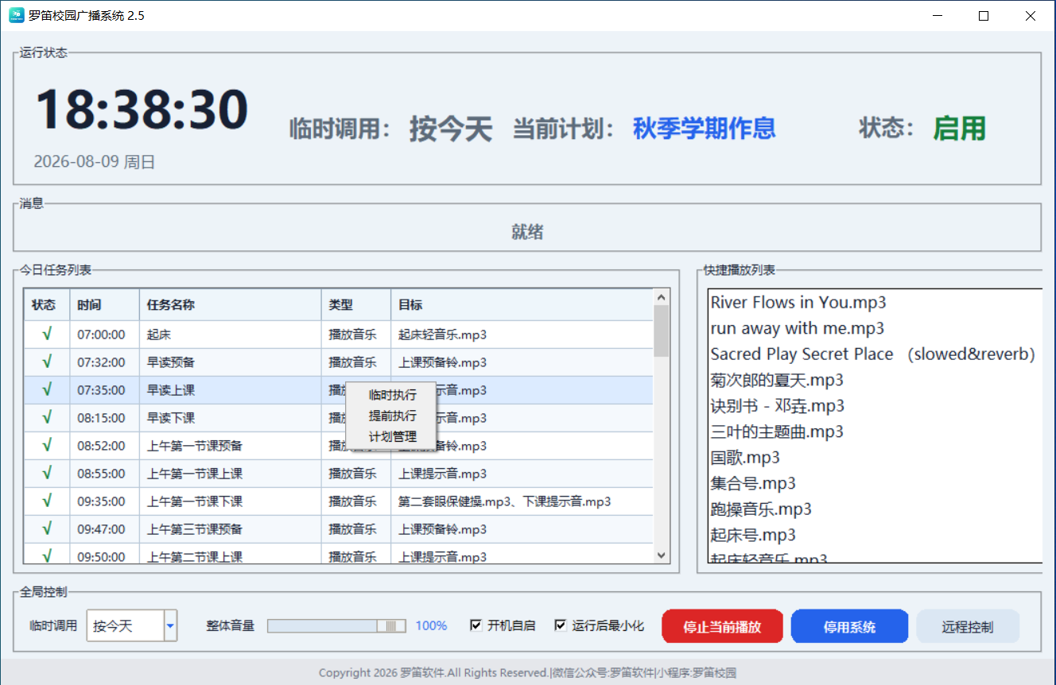Select the 早读下课 task name

click(171, 418)
